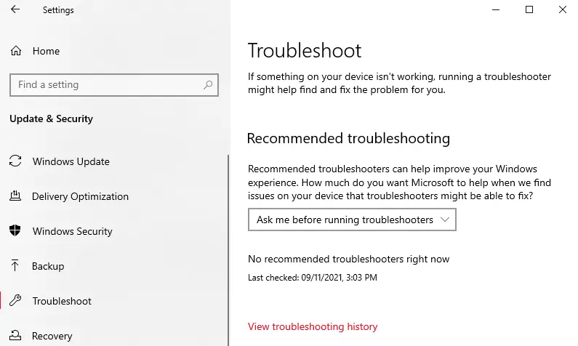This screenshot has height=346, width=578.
Task: Click the Recommended troubleshooting heading
Action: click(348, 139)
